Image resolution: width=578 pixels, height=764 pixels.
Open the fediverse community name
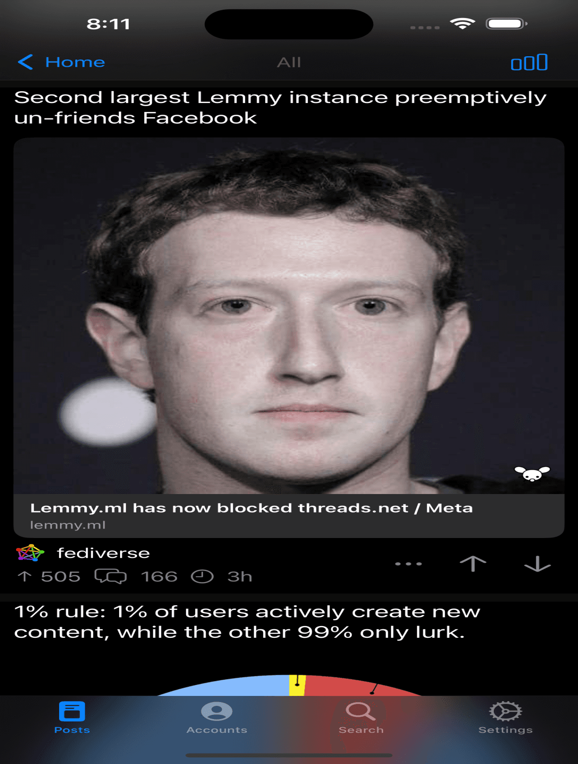point(103,553)
